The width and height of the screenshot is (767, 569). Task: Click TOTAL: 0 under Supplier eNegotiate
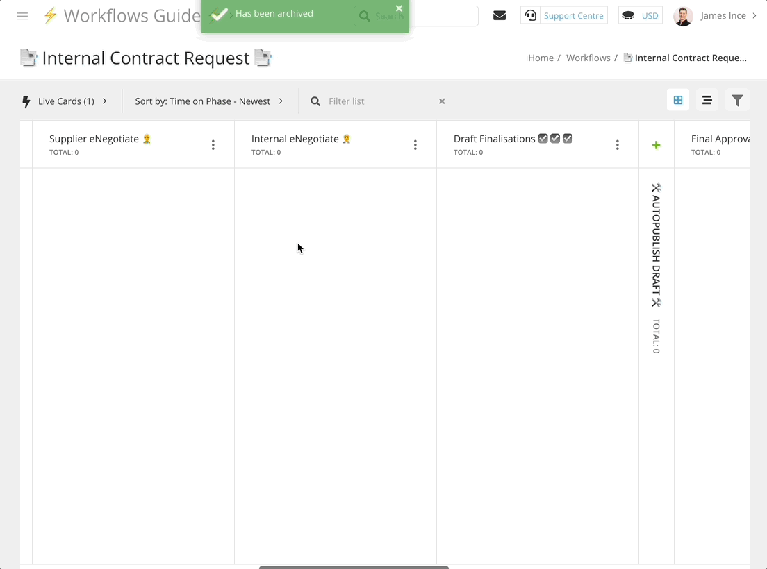click(64, 153)
